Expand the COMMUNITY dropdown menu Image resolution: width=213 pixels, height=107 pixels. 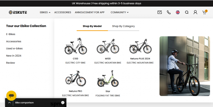[x=120, y=12]
